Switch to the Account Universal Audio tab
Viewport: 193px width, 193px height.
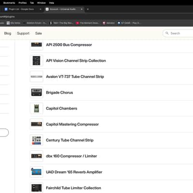point(64,9)
